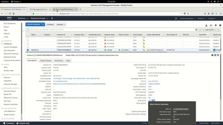Click the pin shortcut icon in AWS navbar
The width and height of the screenshot is (223, 125).
tap(52, 18)
